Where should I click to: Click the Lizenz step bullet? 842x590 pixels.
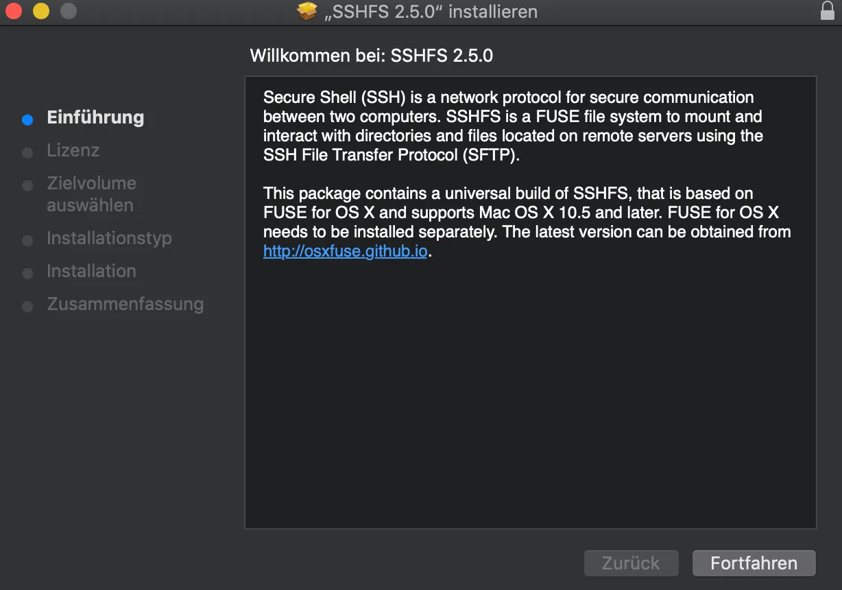point(27,152)
